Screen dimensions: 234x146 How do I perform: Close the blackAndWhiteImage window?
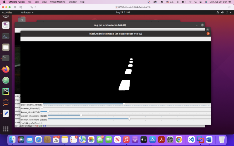point(208,34)
